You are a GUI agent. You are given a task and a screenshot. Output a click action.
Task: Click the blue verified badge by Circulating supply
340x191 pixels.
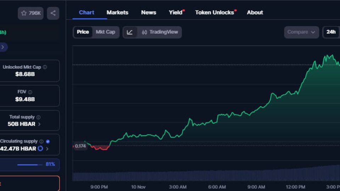48,141
